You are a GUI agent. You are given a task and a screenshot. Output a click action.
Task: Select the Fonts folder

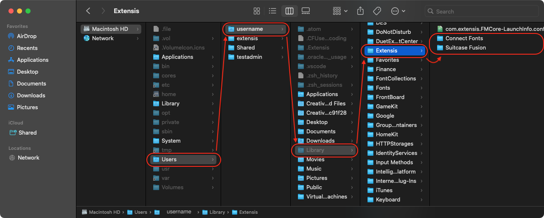click(395, 88)
